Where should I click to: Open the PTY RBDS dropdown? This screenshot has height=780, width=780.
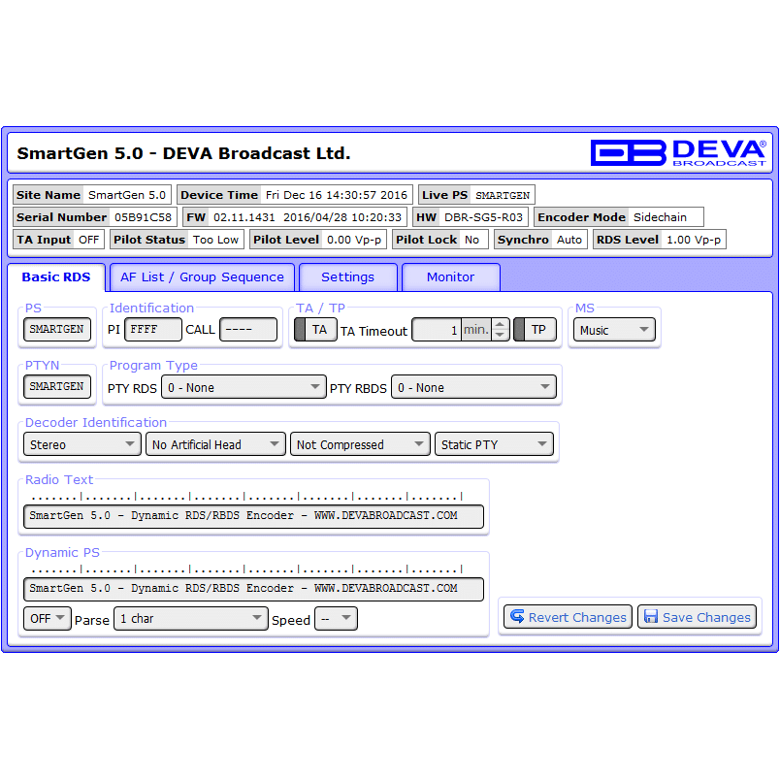473,387
